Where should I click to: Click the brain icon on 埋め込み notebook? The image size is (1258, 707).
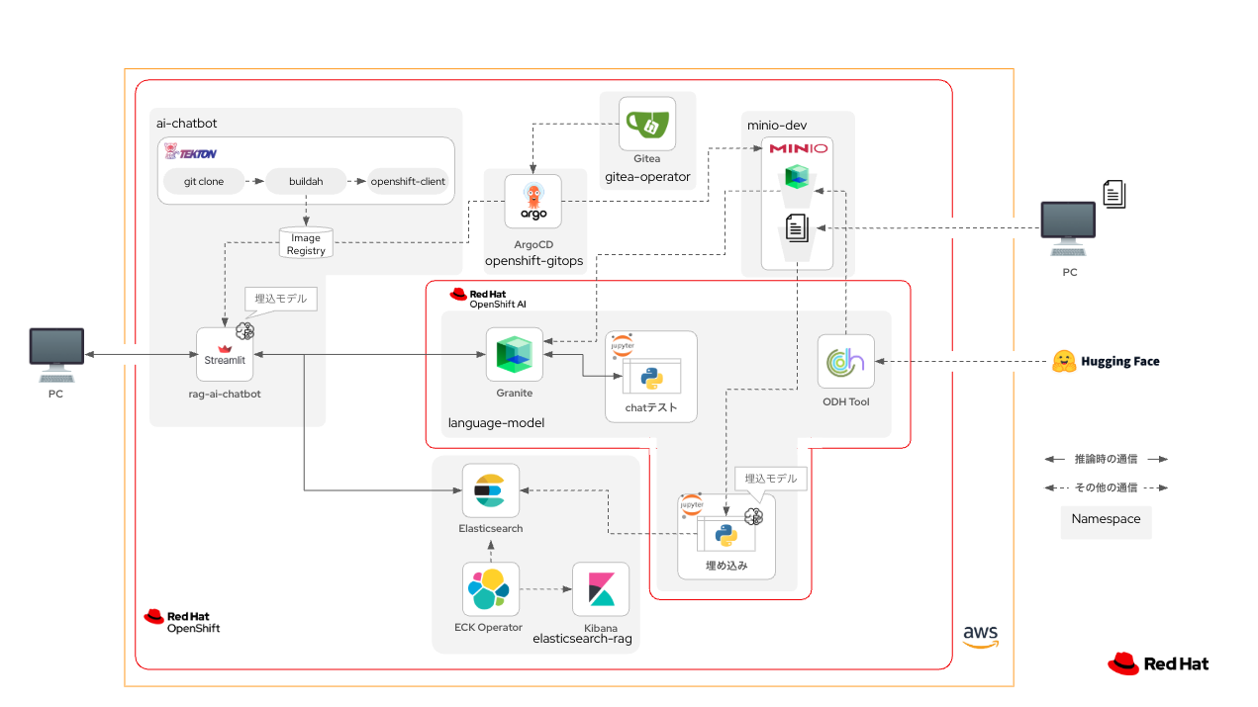(753, 515)
